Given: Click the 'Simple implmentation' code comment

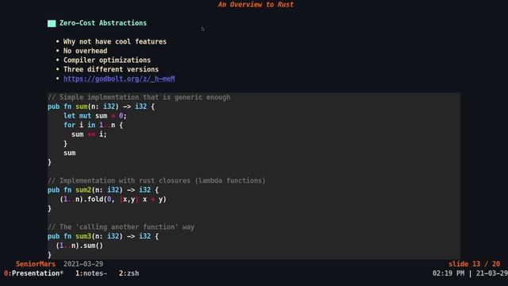Looking at the screenshot, I should point(139,97).
